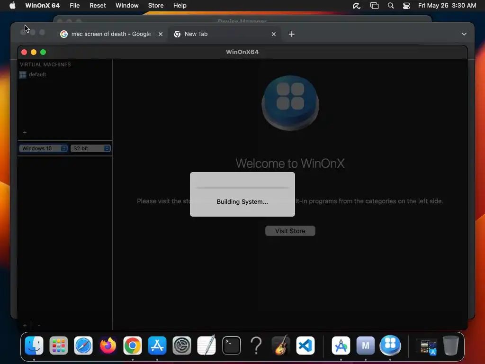Open App Store from the Dock

click(157, 346)
